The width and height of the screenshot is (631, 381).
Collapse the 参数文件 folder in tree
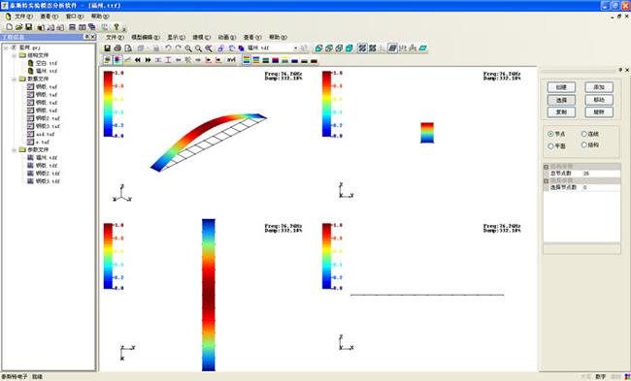point(15,150)
